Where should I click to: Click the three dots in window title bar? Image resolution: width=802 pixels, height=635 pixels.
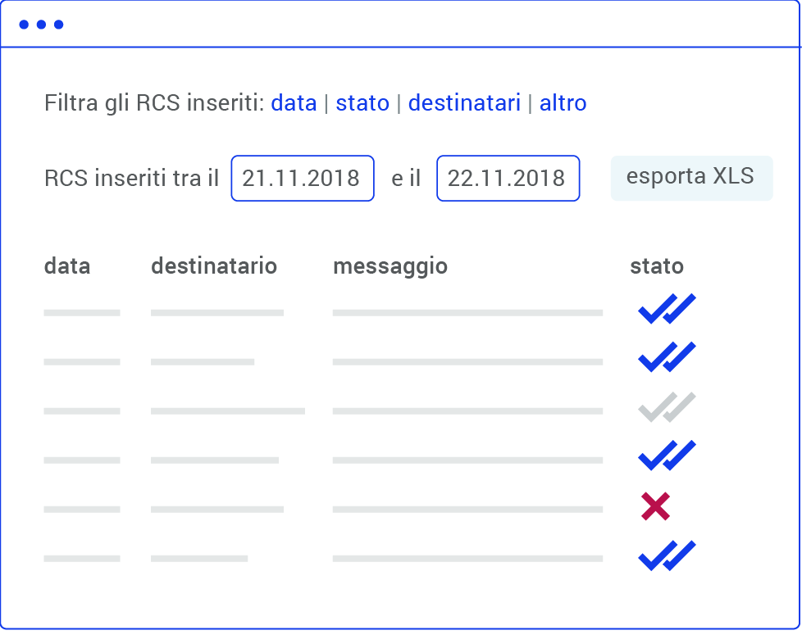point(41,25)
